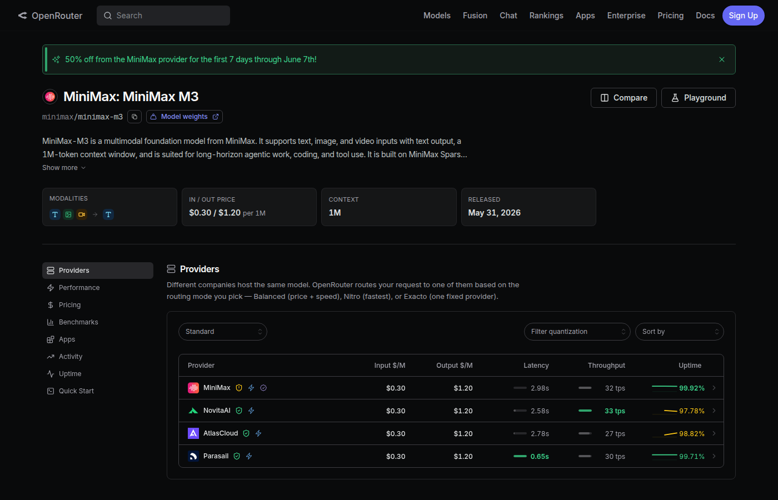Click the lightning bolt icon in MiniMax row
This screenshot has height=500, width=778.
click(x=251, y=388)
